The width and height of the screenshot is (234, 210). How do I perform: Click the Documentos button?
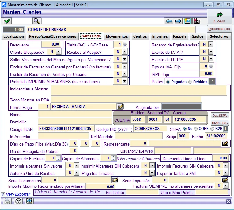[x=219, y=29]
